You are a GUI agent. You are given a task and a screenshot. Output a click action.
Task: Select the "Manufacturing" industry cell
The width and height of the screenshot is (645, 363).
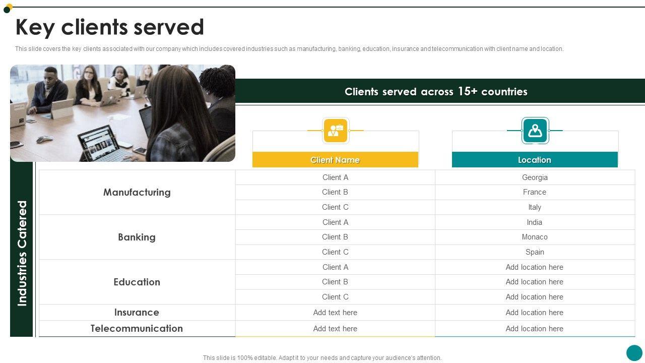click(x=137, y=192)
